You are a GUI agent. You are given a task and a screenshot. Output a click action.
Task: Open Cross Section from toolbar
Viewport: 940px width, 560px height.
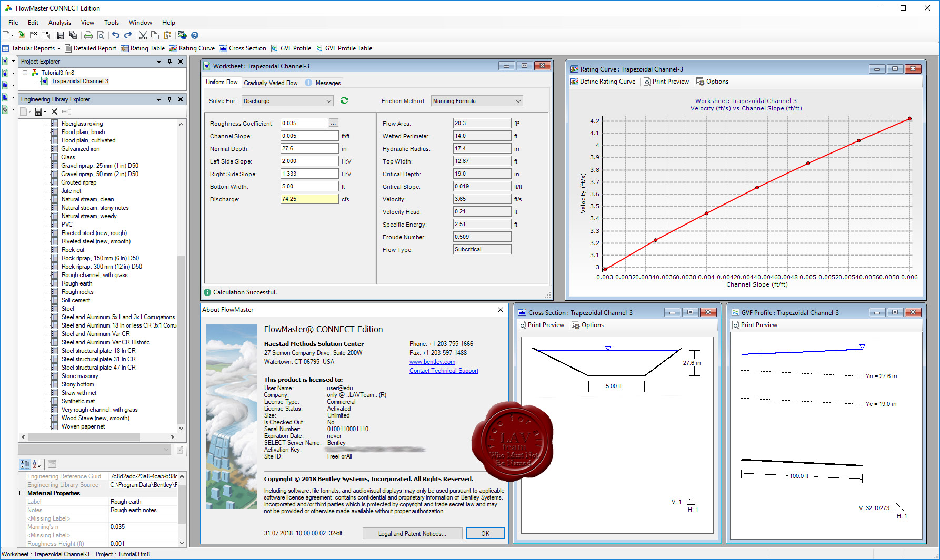(x=243, y=48)
